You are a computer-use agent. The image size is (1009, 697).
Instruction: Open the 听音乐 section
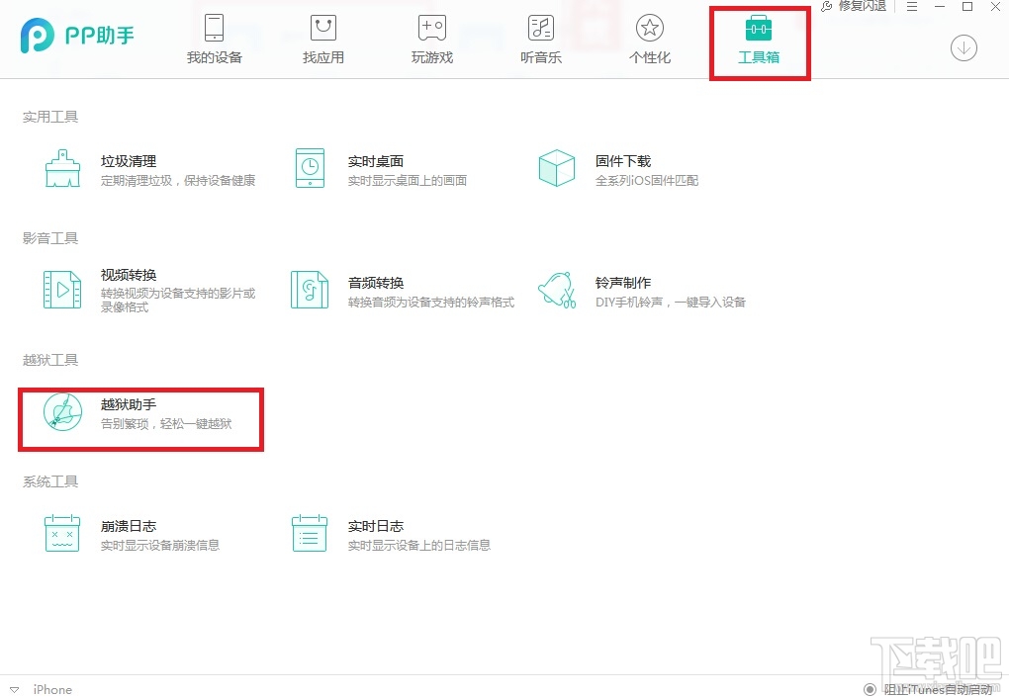click(x=540, y=40)
